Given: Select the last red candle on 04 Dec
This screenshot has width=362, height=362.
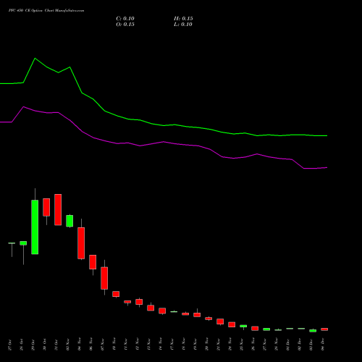Looking at the screenshot, I should point(324,329).
